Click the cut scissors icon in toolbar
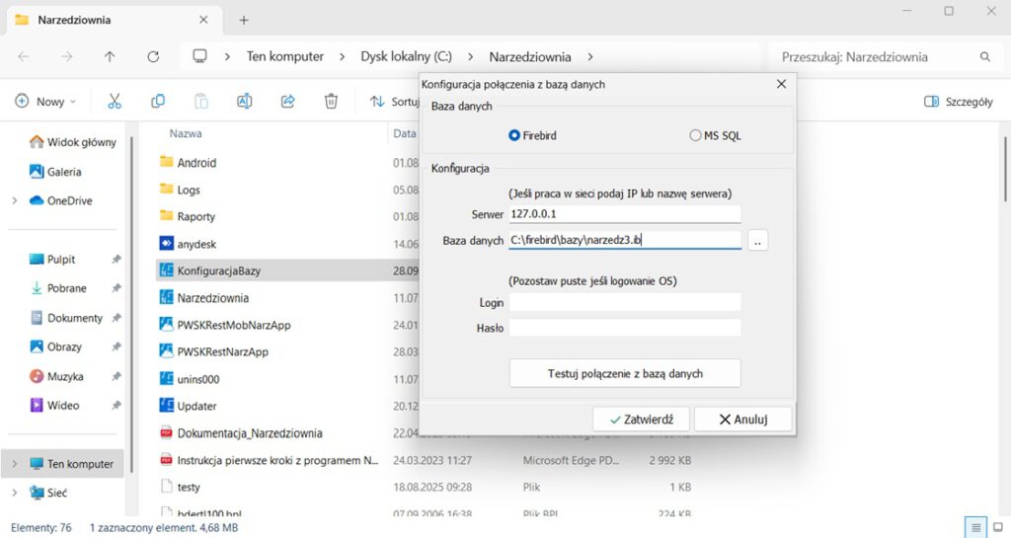This screenshot has height=538, width=1011. point(115,101)
